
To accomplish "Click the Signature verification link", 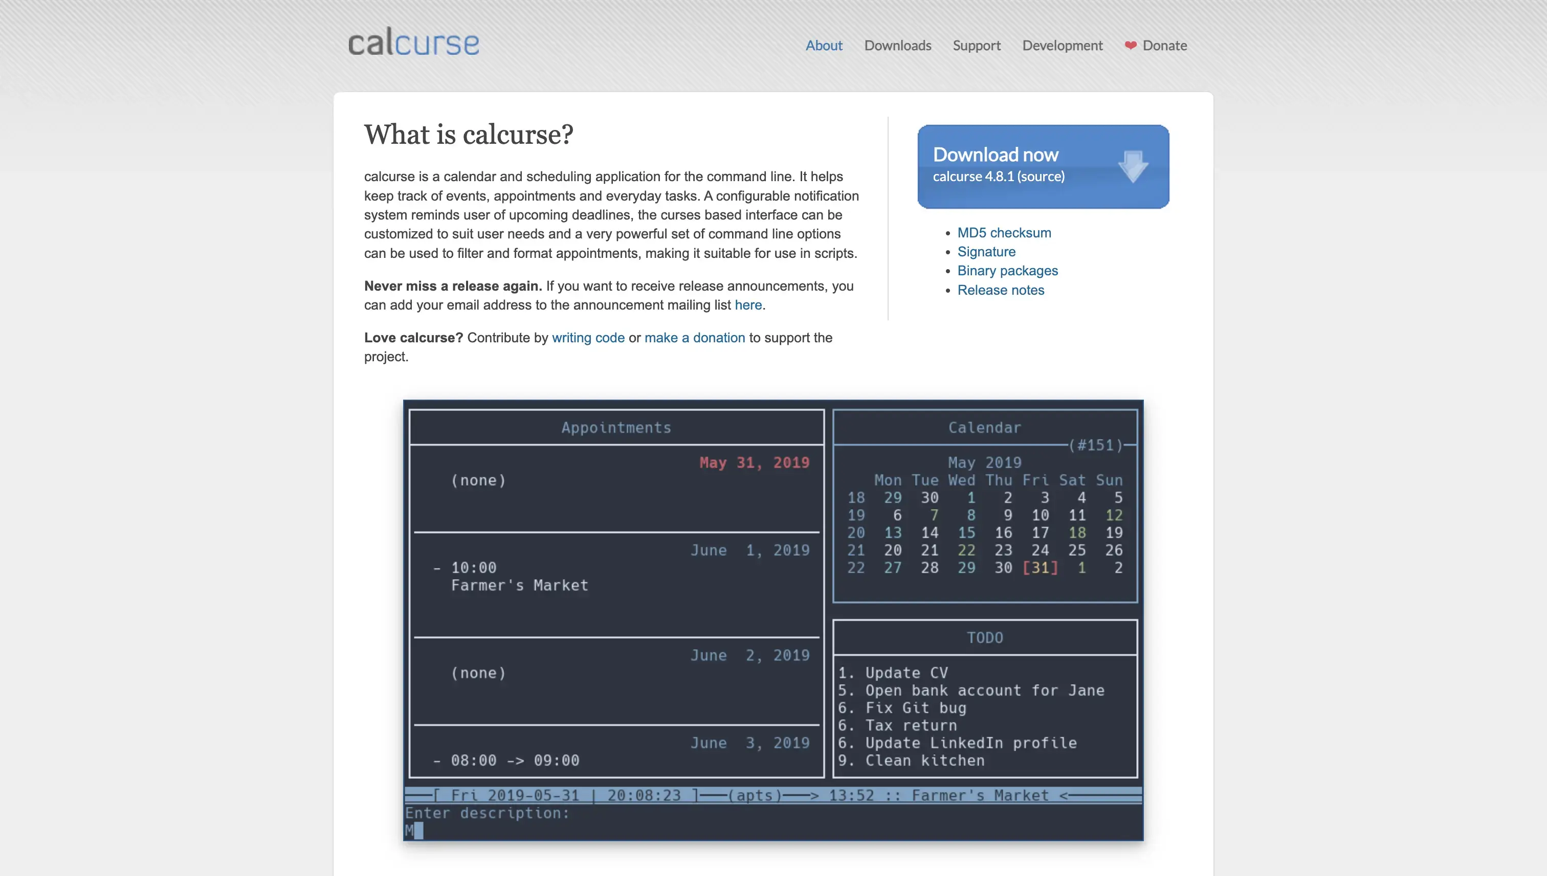I will [986, 251].
